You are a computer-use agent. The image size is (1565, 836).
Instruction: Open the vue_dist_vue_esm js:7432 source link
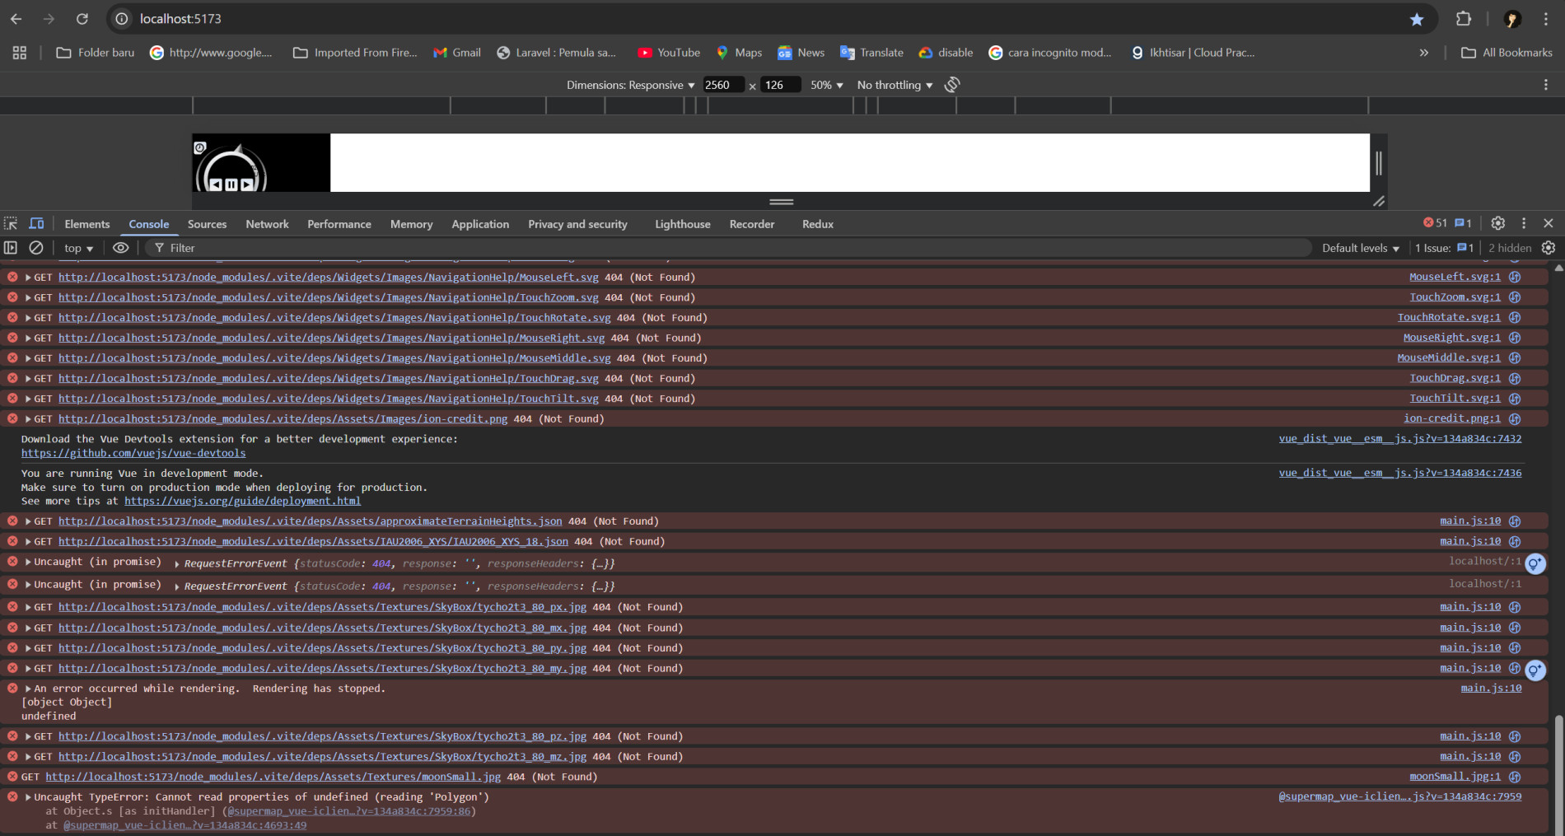1399,439
